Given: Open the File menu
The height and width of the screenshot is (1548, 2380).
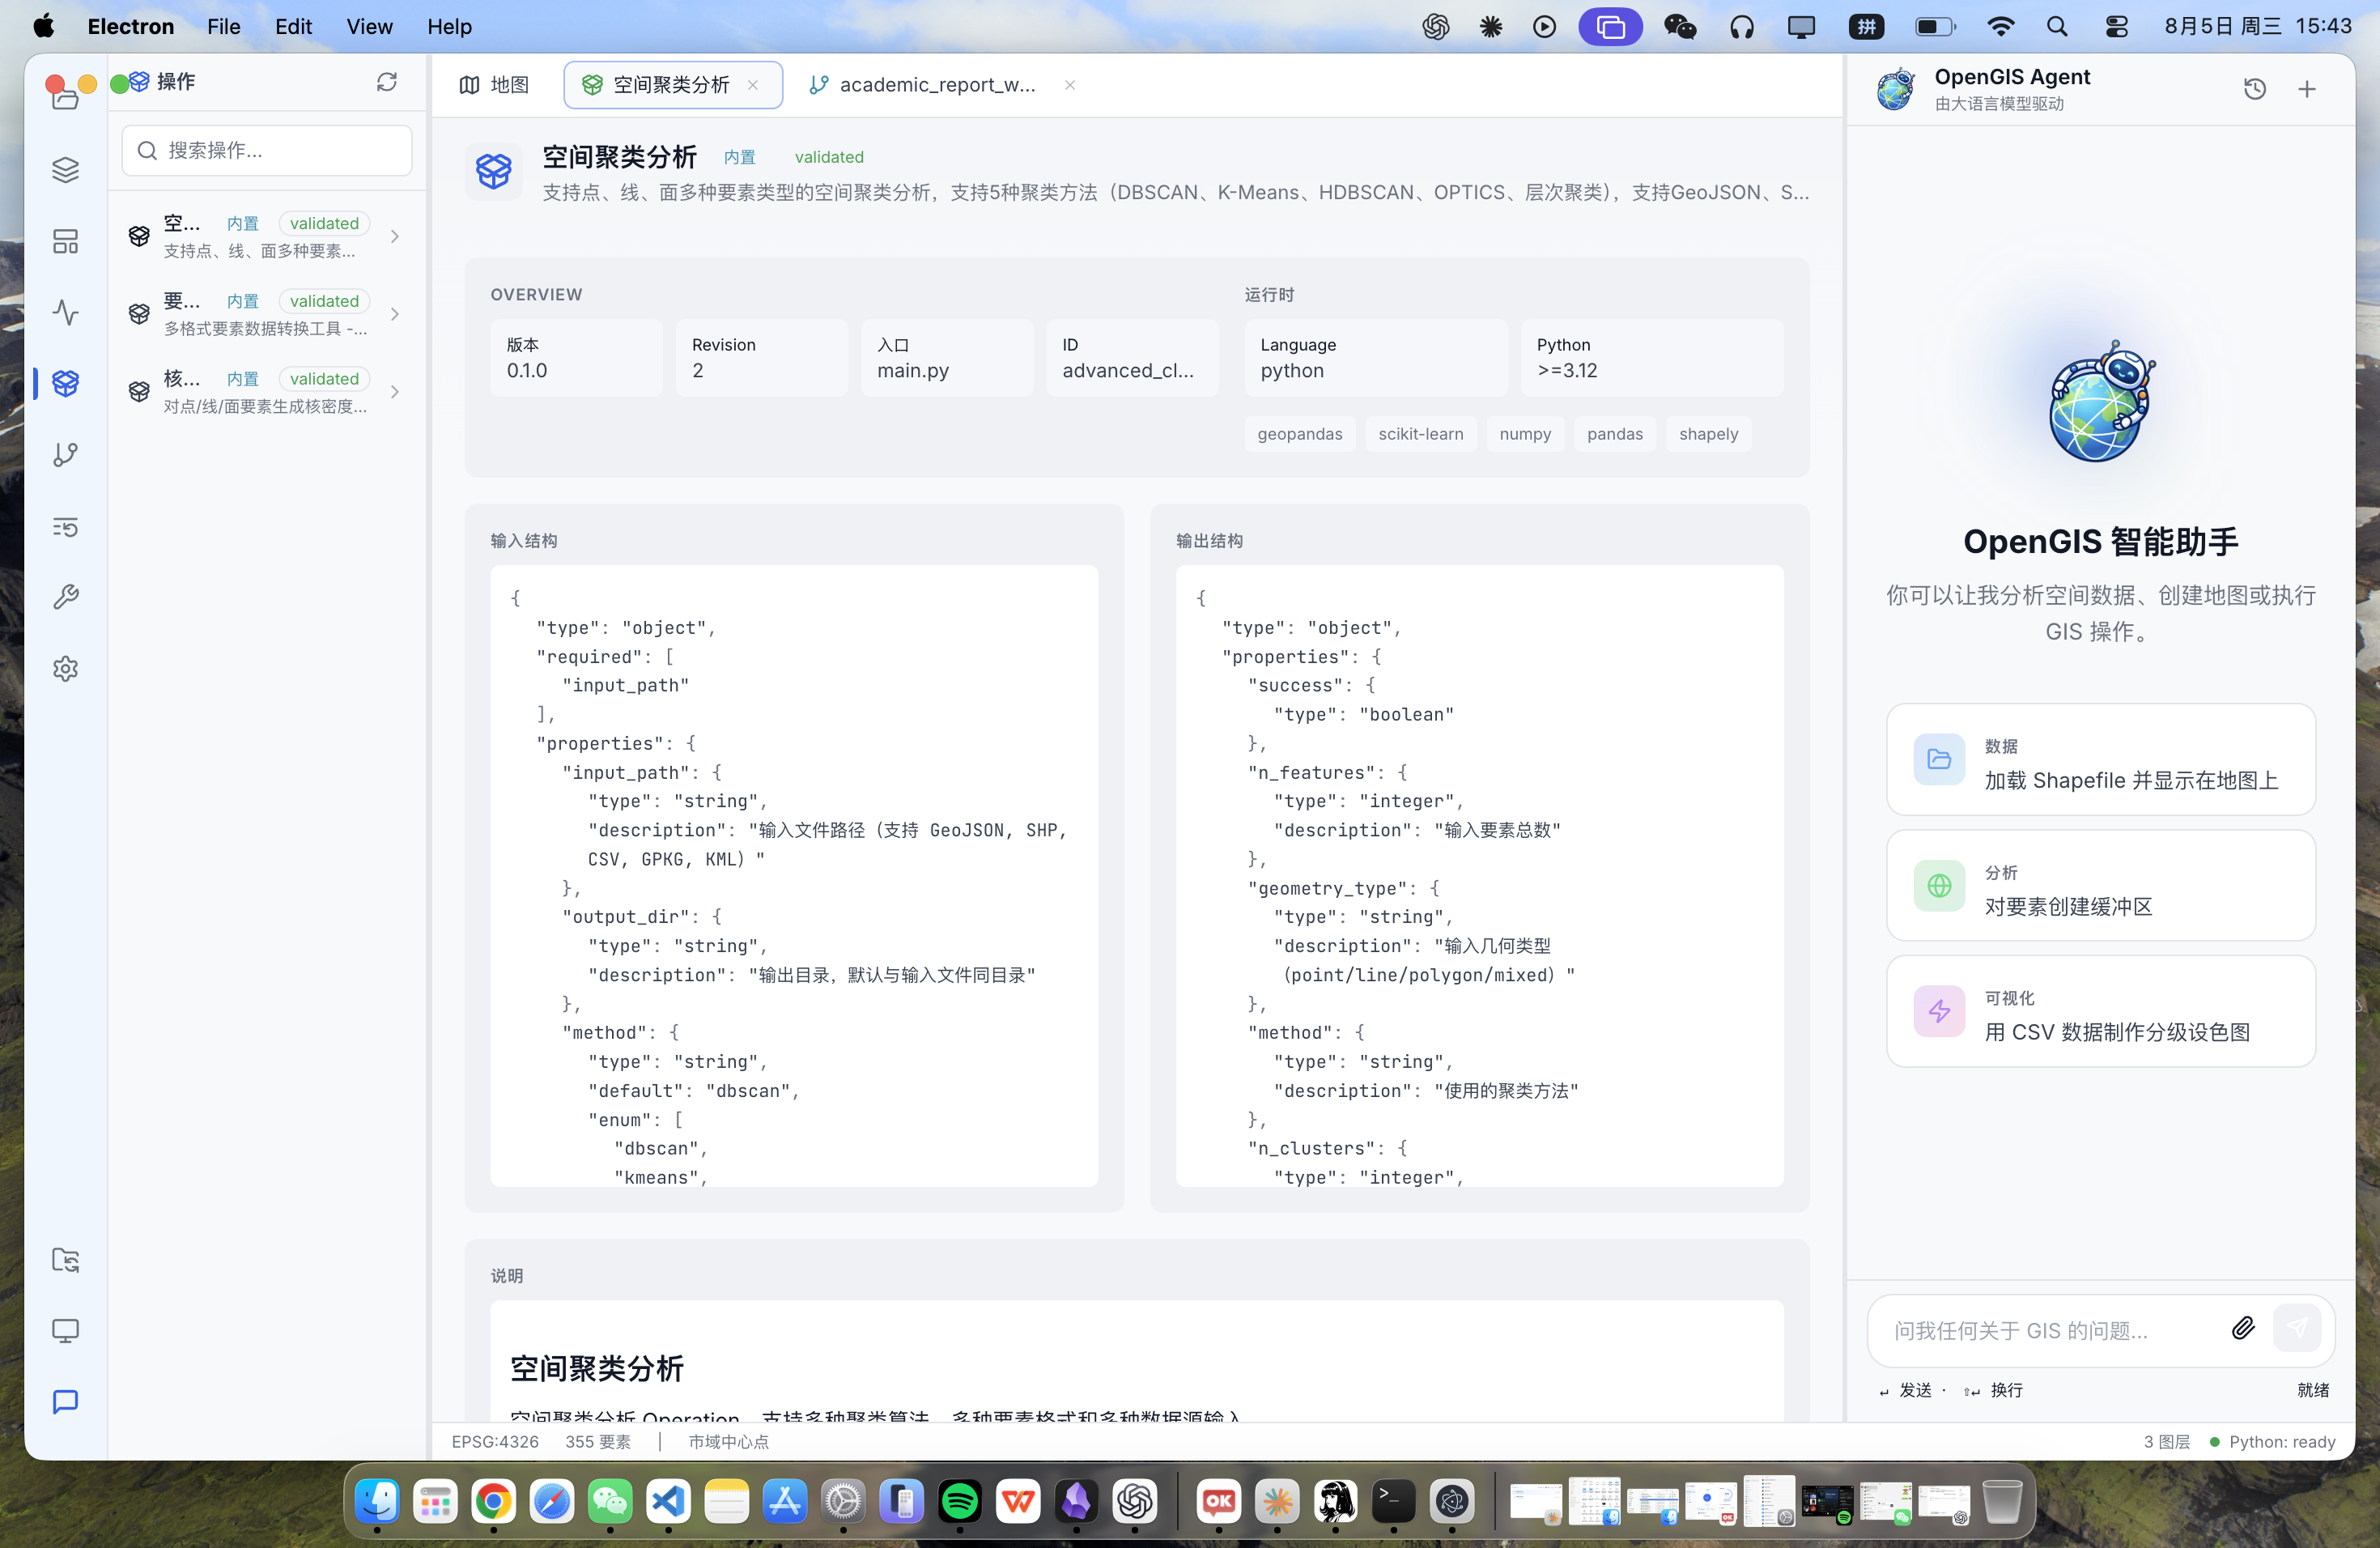Looking at the screenshot, I should [223, 26].
